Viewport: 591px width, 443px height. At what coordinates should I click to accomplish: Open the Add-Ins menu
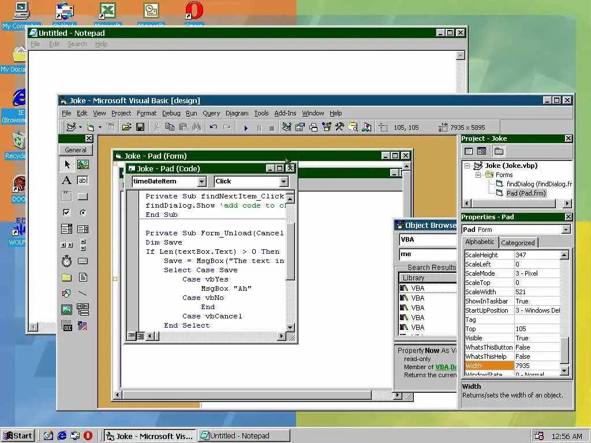(285, 113)
